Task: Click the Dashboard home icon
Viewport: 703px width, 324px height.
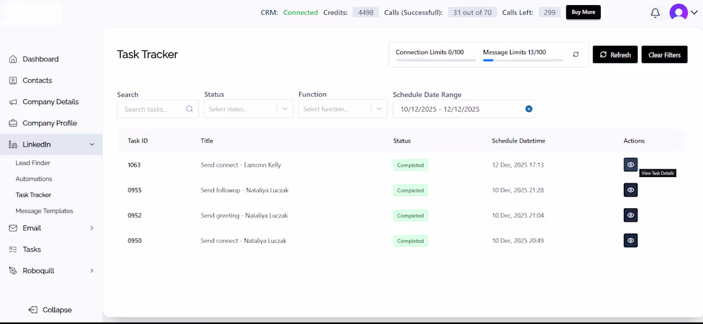Action: point(13,59)
